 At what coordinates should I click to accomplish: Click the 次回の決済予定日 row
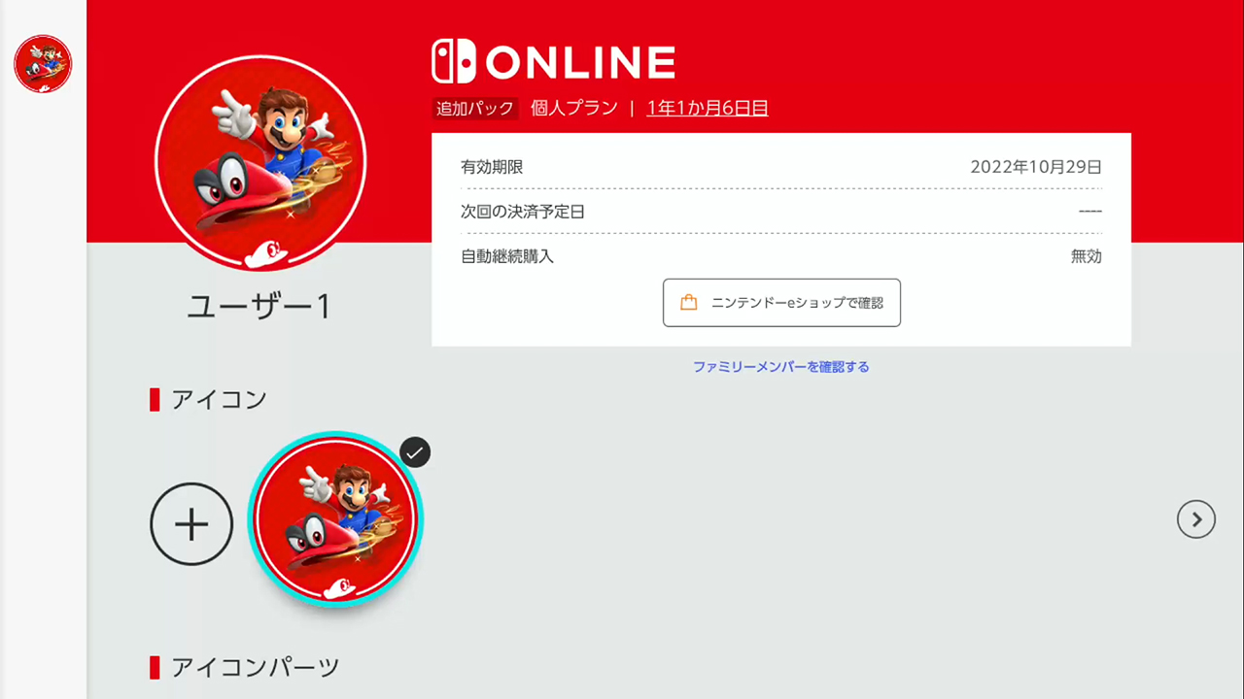[781, 212]
